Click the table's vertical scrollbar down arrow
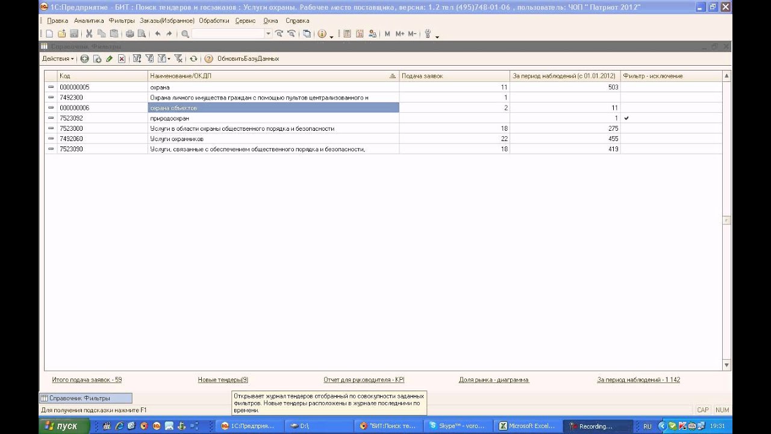Image resolution: width=771 pixels, height=434 pixels. [x=726, y=365]
